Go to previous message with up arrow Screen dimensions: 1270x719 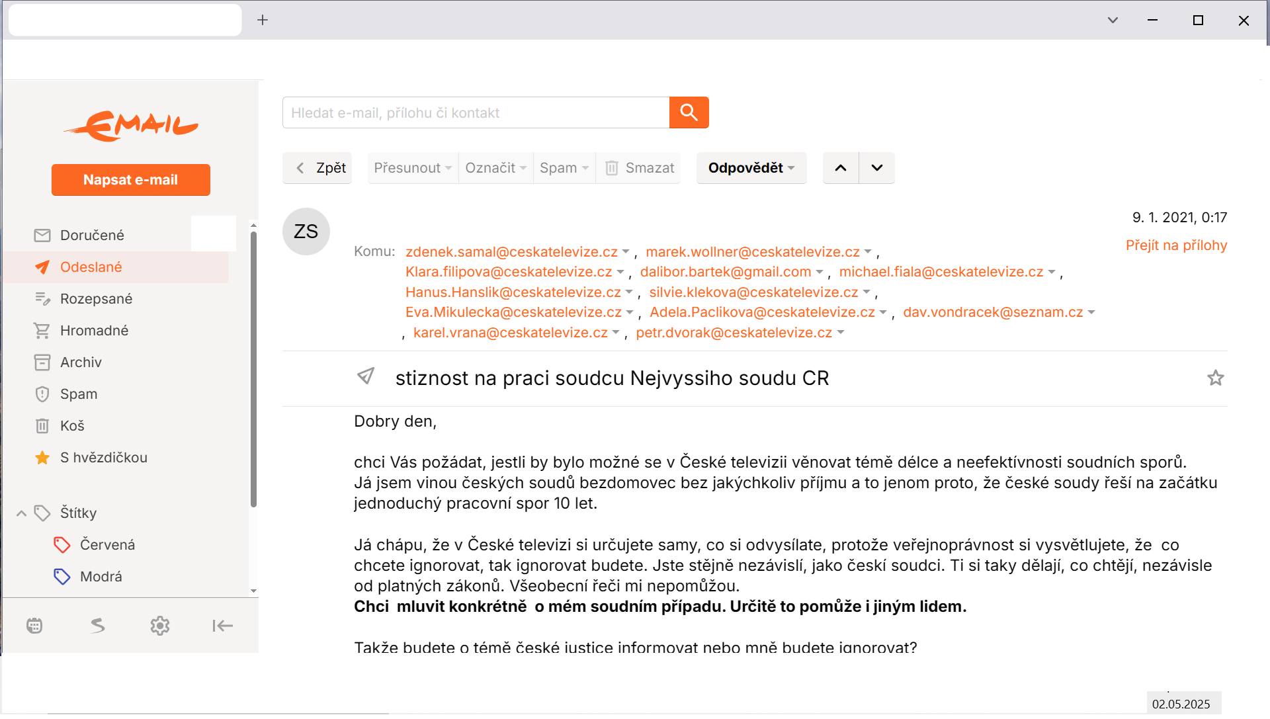(x=841, y=168)
